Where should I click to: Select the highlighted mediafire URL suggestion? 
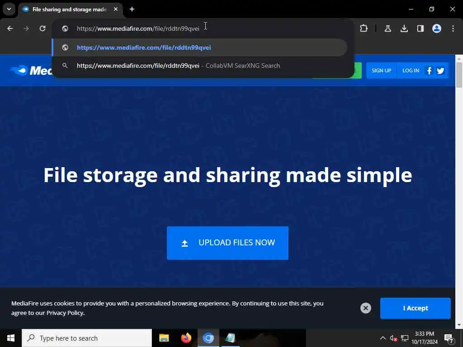point(199,47)
